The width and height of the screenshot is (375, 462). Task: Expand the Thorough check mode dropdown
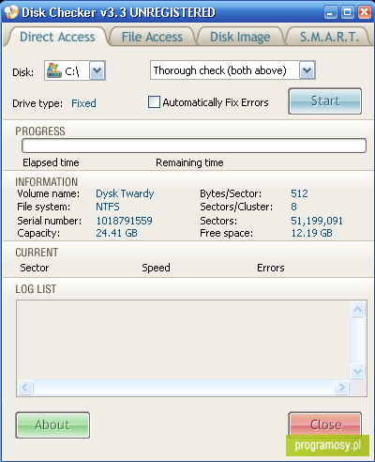307,70
